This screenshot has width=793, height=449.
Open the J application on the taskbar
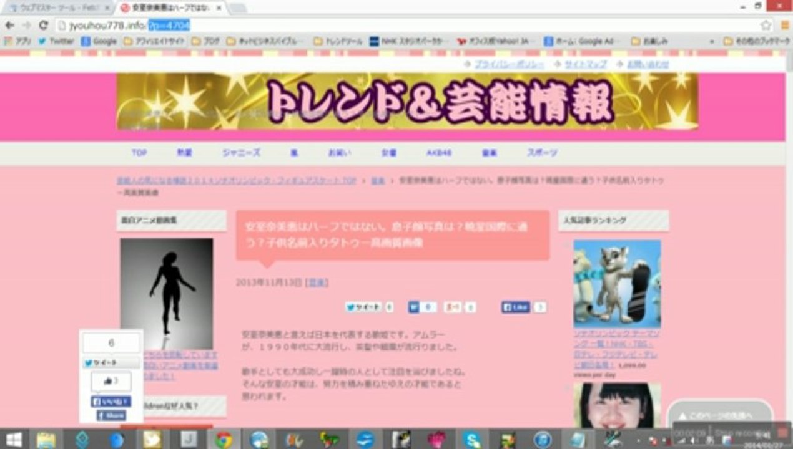point(189,440)
